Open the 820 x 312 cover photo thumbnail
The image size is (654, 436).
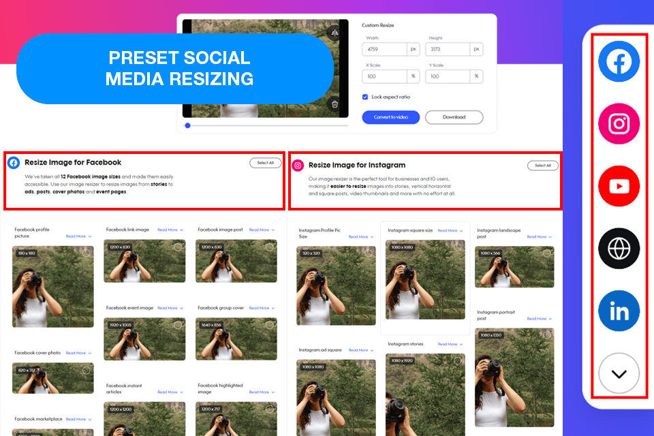tap(53, 378)
